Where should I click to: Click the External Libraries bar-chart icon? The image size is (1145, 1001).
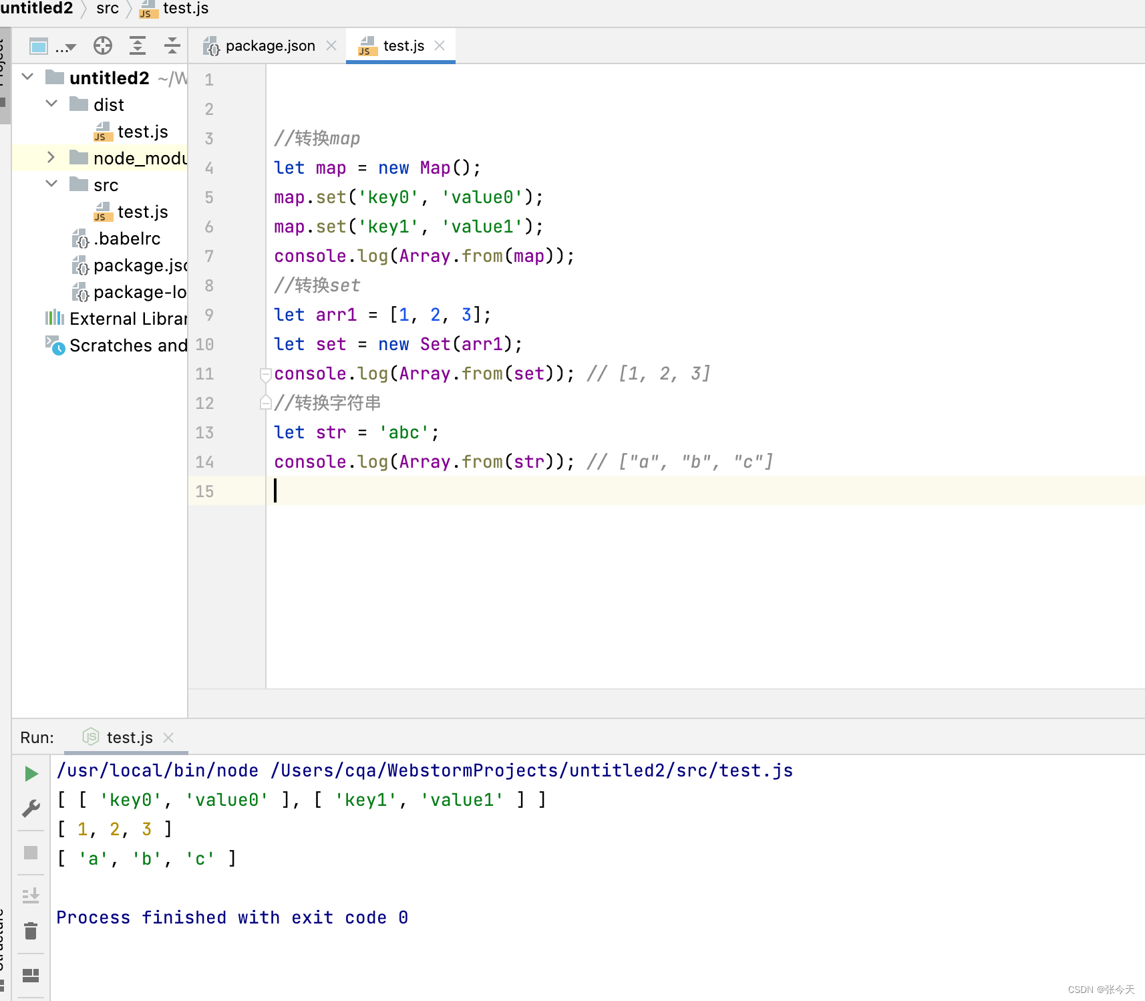[55, 317]
